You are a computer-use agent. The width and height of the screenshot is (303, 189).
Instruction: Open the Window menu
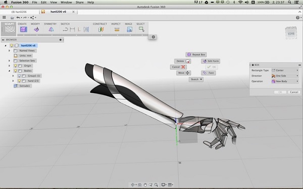pos(66,3)
